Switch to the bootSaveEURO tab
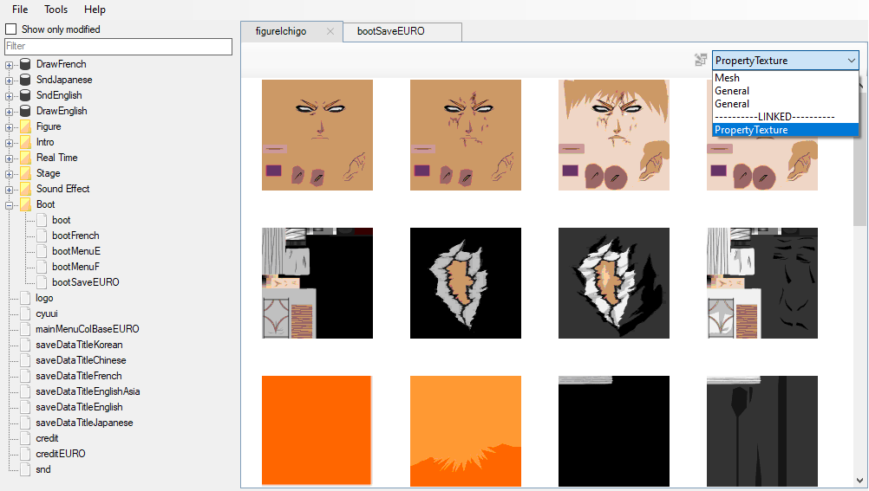 point(402,31)
